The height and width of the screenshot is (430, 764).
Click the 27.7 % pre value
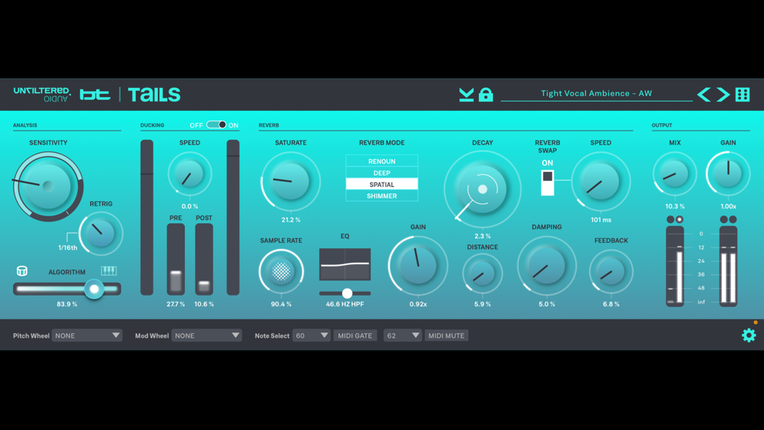[x=176, y=304]
